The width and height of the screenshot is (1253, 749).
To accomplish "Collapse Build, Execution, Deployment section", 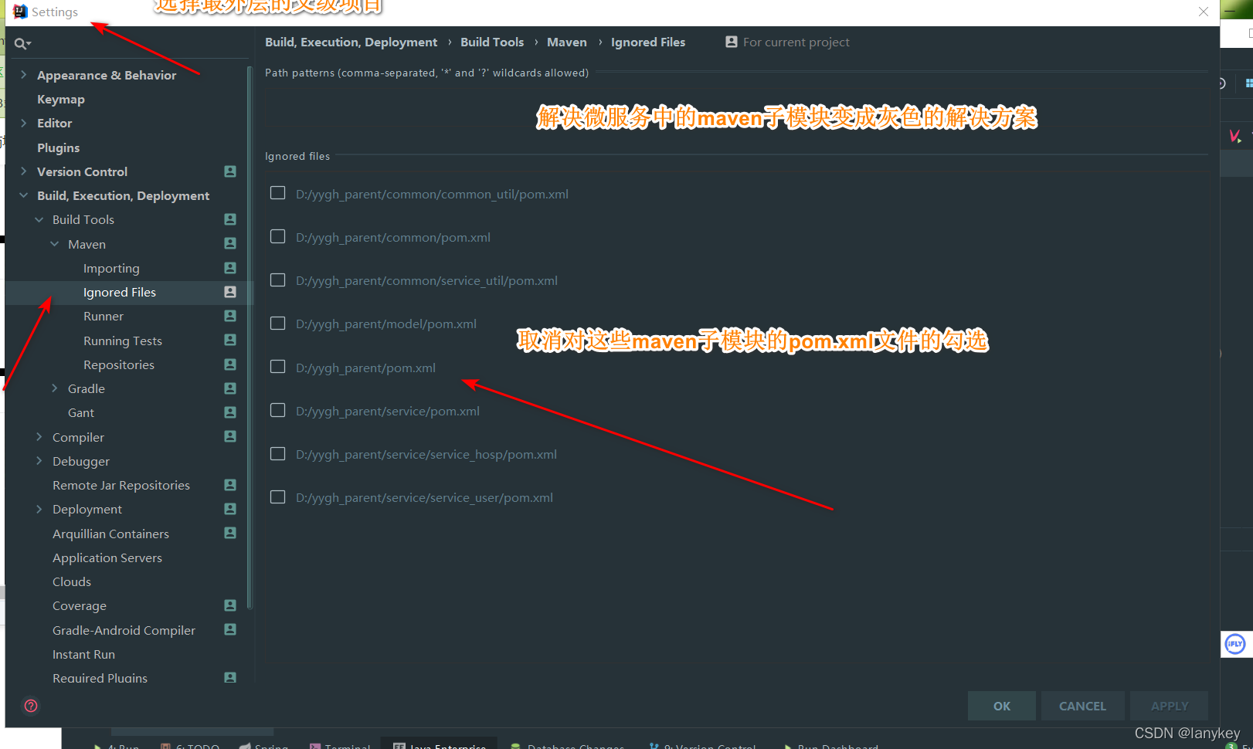I will (23, 195).
